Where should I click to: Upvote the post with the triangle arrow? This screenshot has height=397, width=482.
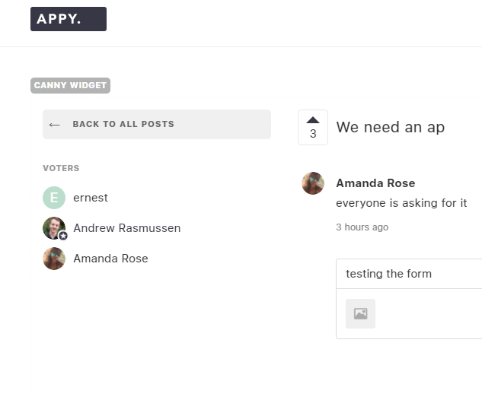[x=313, y=119]
